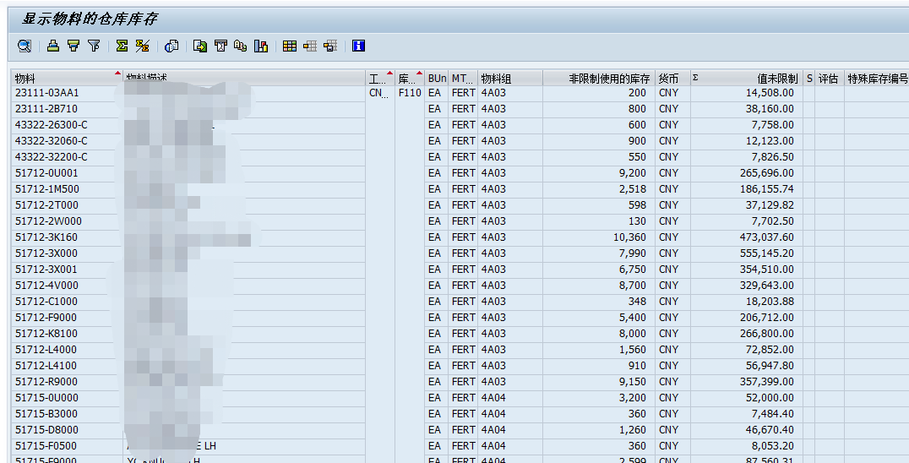This screenshot has width=909, height=463.
Task: Open the Change Layout grid icon
Action: (x=290, y=46)
